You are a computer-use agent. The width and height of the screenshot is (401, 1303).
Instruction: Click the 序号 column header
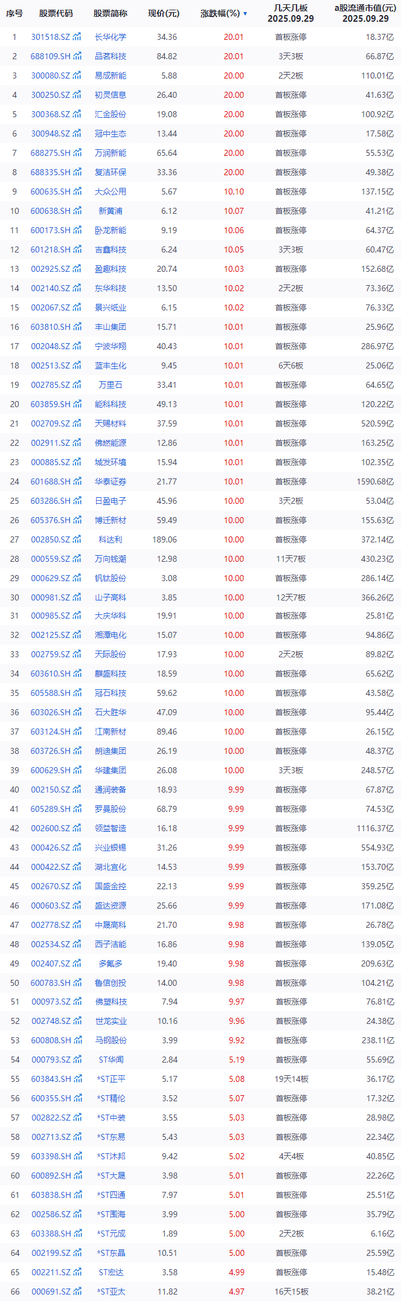(14, 13)
